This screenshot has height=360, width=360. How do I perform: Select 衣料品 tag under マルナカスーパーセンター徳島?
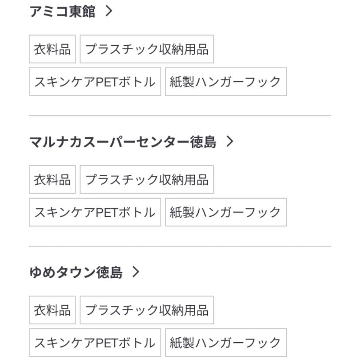click(52, 180)
